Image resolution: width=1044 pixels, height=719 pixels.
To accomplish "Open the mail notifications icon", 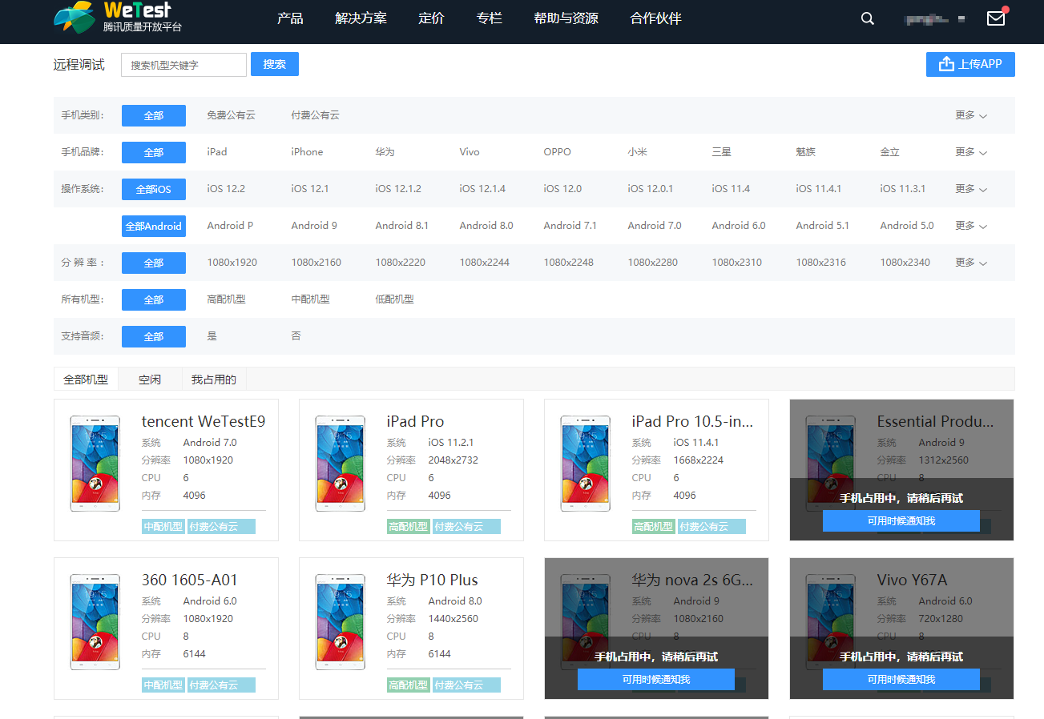I will click(996, 18).
